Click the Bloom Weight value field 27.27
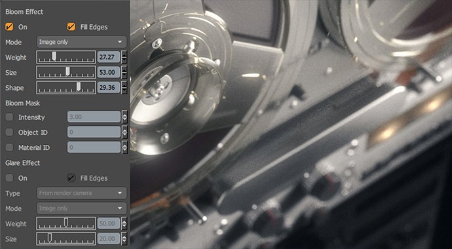 click(x=109, y=57)
